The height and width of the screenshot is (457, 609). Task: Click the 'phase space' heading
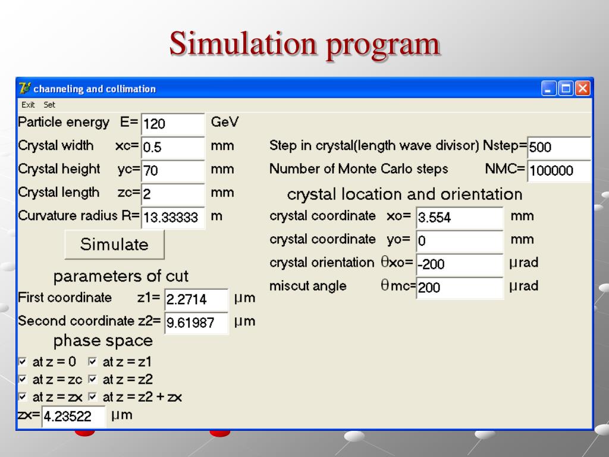pos(103,340)
